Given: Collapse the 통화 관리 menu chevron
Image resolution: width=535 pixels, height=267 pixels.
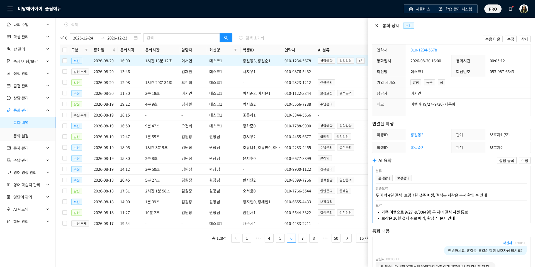Looking at the screenshot, I should (x=48, y=110).
